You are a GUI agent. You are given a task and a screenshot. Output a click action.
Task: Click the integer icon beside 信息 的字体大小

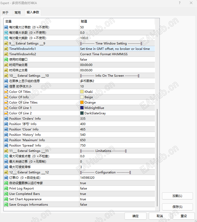[x=6, y=86]
